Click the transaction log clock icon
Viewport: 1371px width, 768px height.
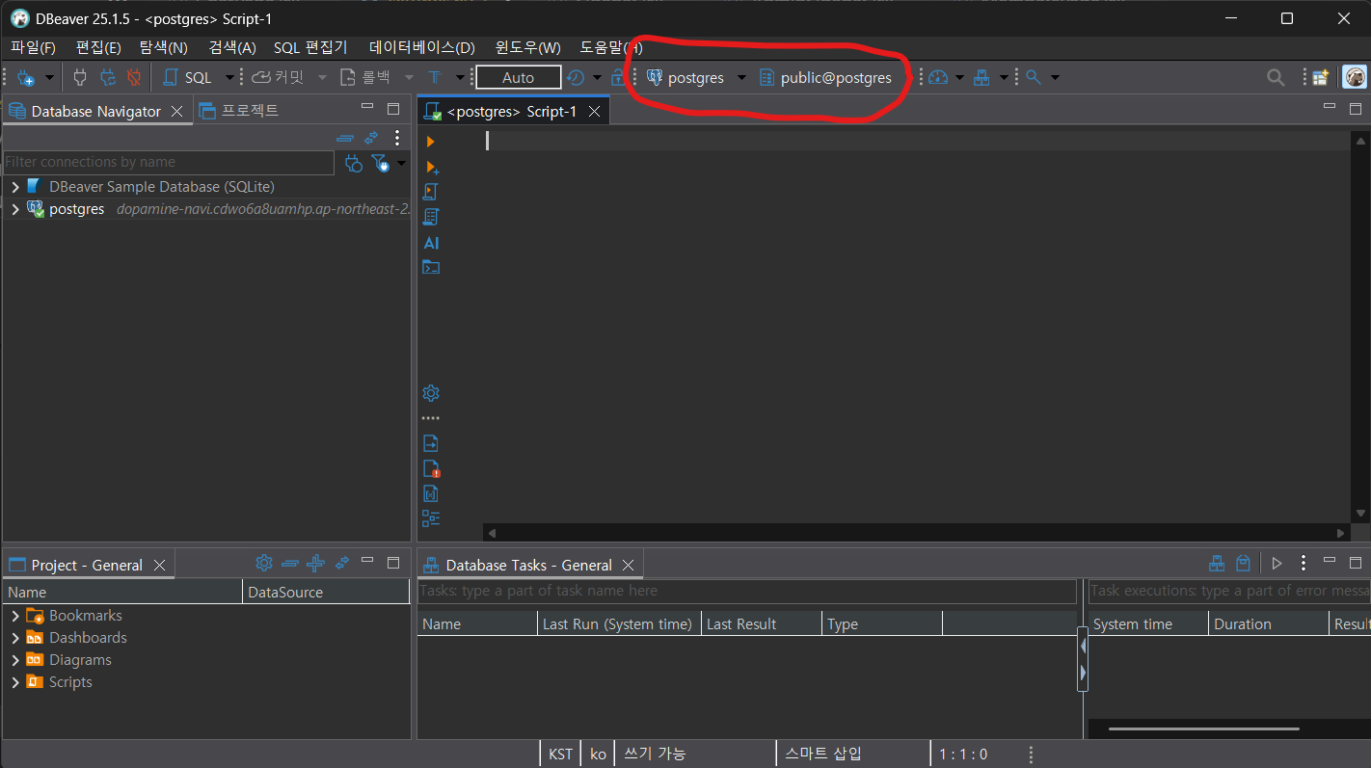tap(575, 77)
